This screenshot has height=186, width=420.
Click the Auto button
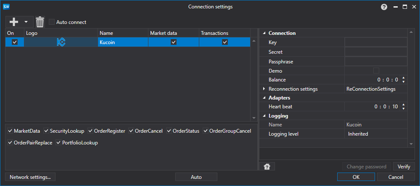pyautogui.click(x=196, y=177)
